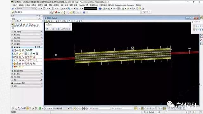Click the green circle icon in bottom toolbar

click(x=40, y=108)
